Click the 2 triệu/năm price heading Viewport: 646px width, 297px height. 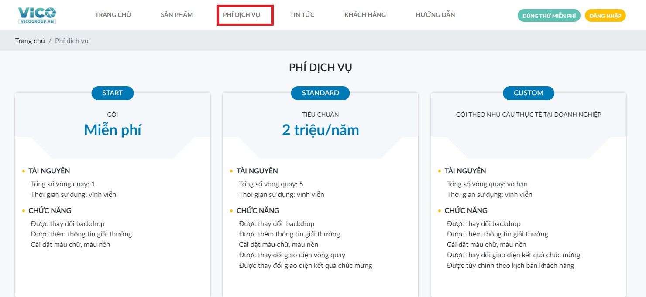click(320, 130)
